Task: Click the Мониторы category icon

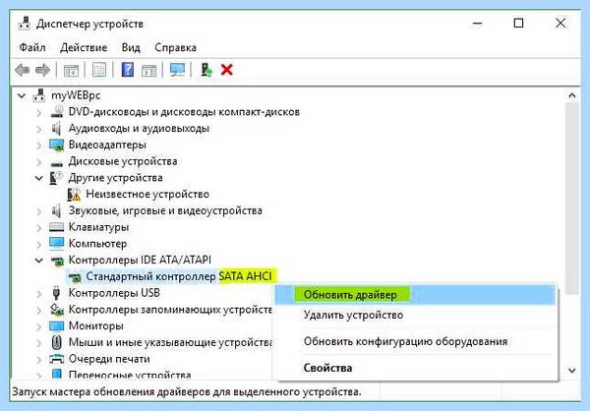Action: point(56,325)
